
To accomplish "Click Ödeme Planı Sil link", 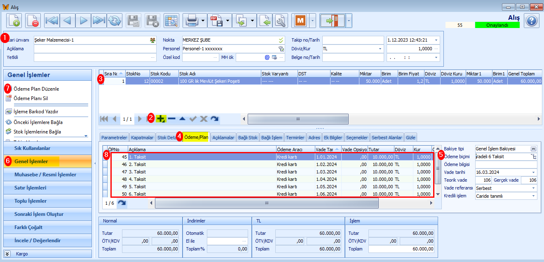I will (x=31, y=98).
